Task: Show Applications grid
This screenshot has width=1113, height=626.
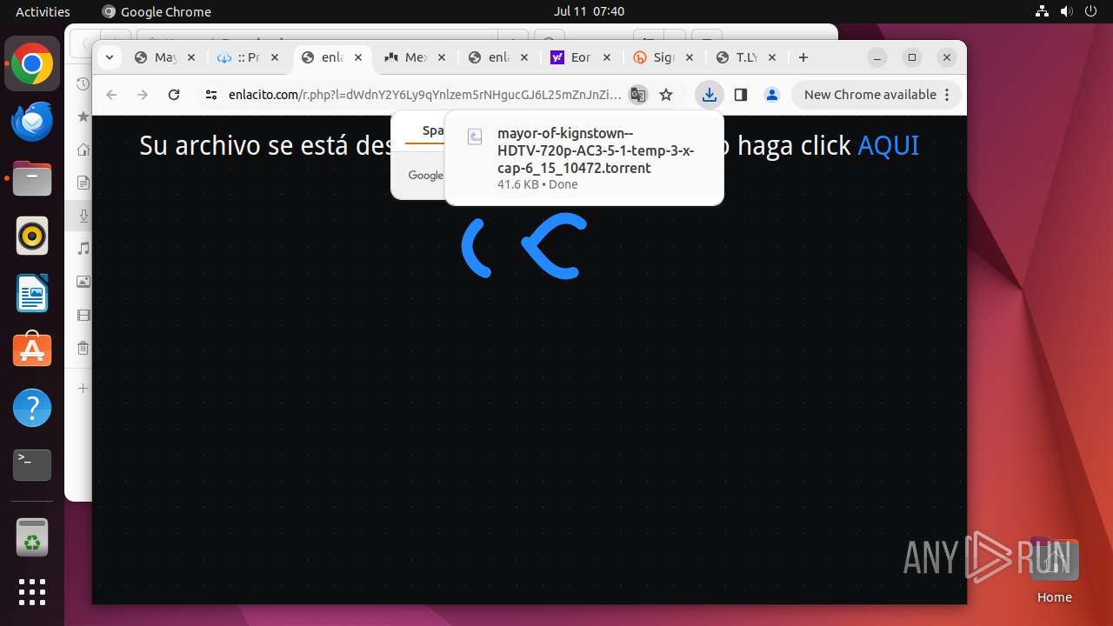Action: click(x=32, y=591)
